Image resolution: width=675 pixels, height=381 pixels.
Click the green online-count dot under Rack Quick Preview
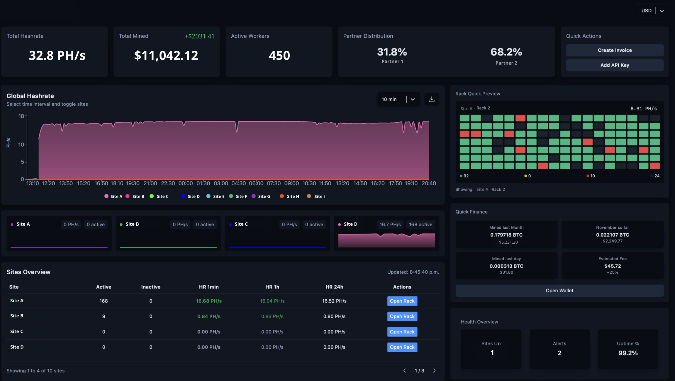460,176
